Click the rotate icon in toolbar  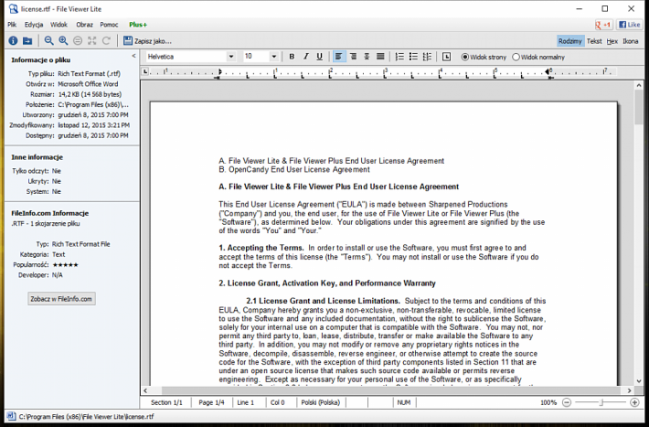[x=106, y=40]
